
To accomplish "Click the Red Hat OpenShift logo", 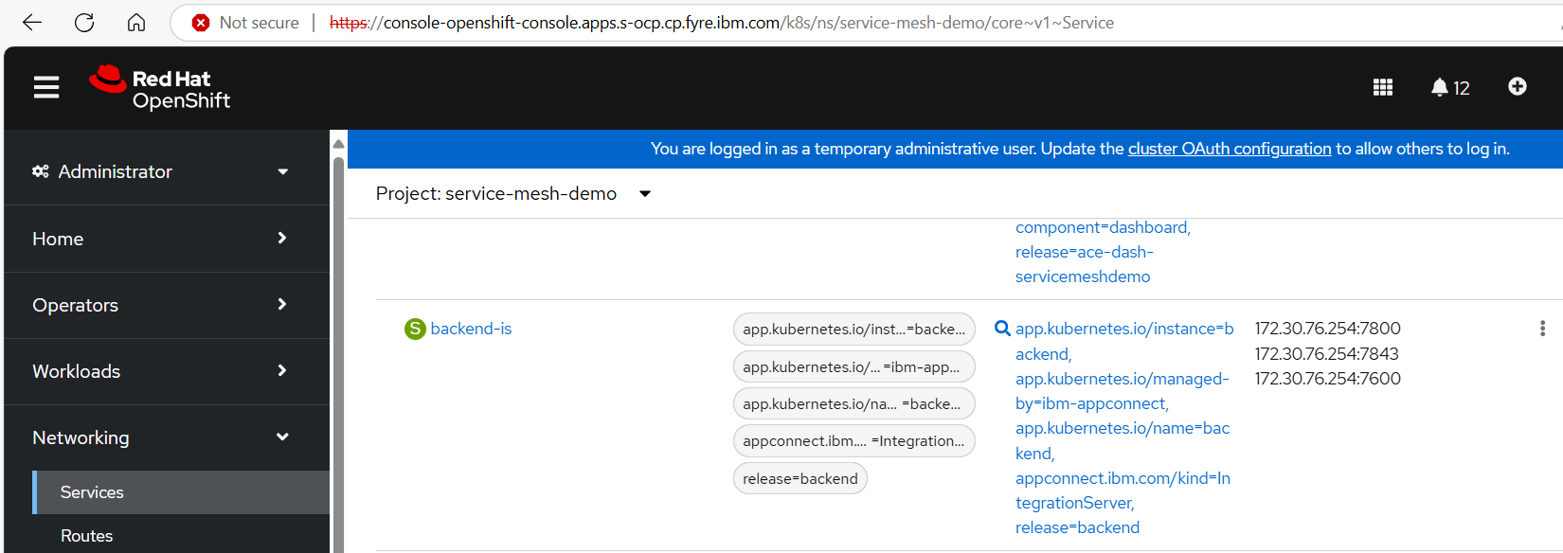I will pos(160,88).
